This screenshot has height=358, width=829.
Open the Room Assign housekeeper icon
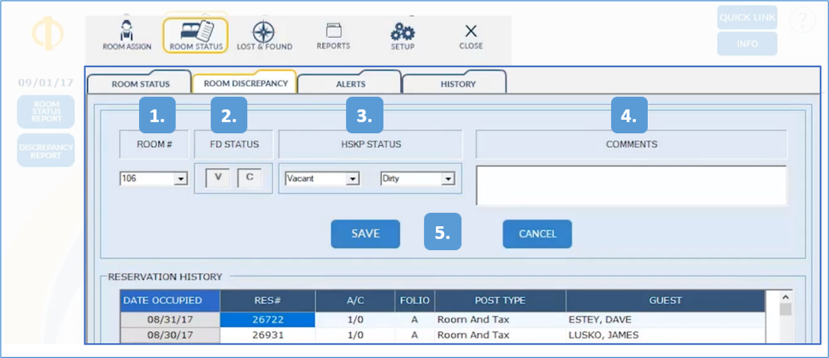click(127, 31)
